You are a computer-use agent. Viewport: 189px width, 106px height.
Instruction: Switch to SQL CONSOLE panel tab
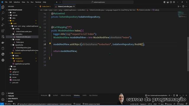[93, 95]
